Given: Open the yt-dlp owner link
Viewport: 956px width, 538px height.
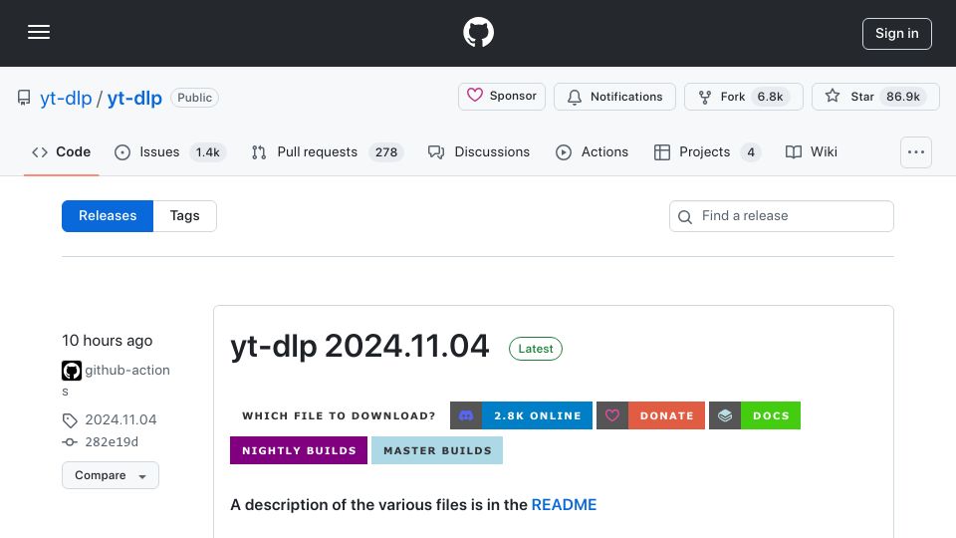Looking at the screenshot, I should pyautogui.click(x=66, y=98).
